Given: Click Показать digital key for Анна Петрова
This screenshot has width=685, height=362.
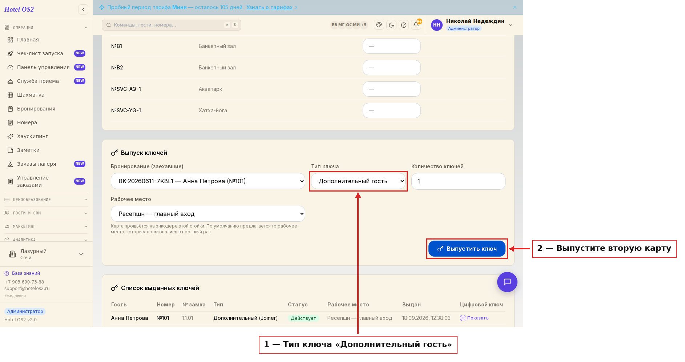Looking at the screenshot, I should [x=475, y=318].
